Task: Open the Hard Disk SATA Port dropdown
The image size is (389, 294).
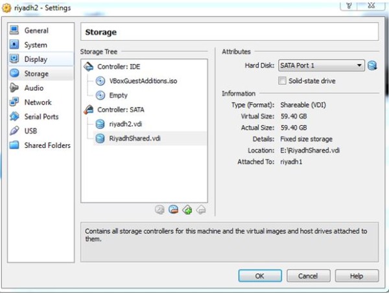Action: click(322, 66)
